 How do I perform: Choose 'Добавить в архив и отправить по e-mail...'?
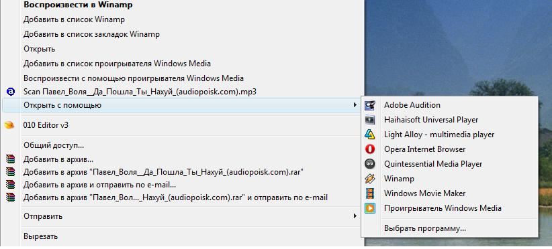[x=99, y=185]
